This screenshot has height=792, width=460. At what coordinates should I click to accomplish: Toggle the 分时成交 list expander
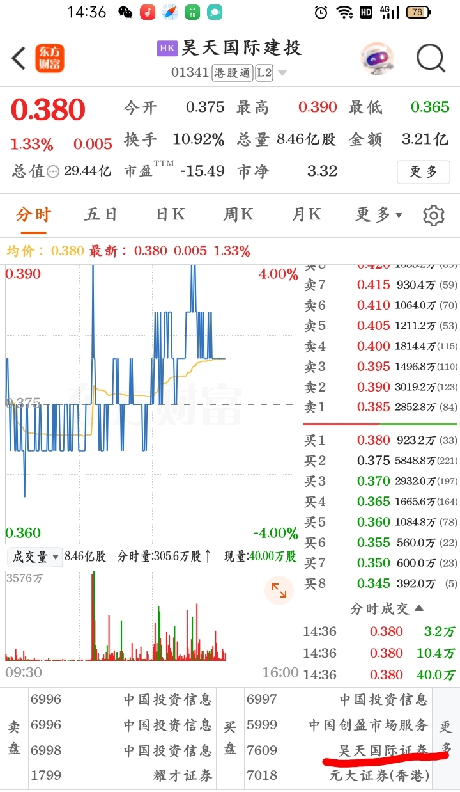(x=387, y=608)
